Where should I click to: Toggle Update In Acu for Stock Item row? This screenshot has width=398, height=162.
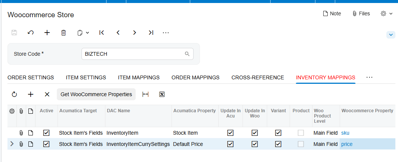231,133
